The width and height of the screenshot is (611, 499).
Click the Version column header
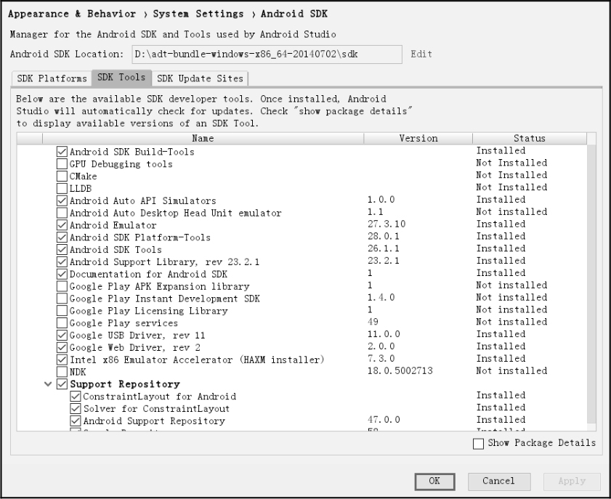(x=418, y=138)
